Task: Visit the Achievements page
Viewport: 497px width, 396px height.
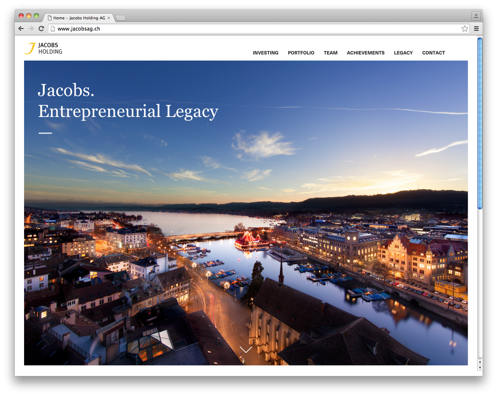Action: point(365,53)
